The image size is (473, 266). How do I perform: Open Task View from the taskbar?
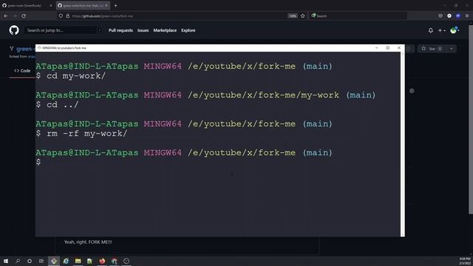point(41,261)
